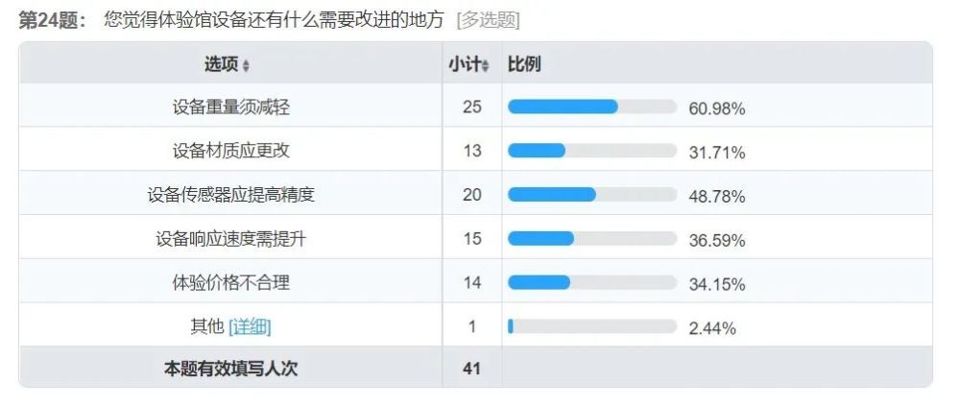This screenshot has width=960, height=406.
Task: Click the 第24题 question title
Action: point(53,20)
